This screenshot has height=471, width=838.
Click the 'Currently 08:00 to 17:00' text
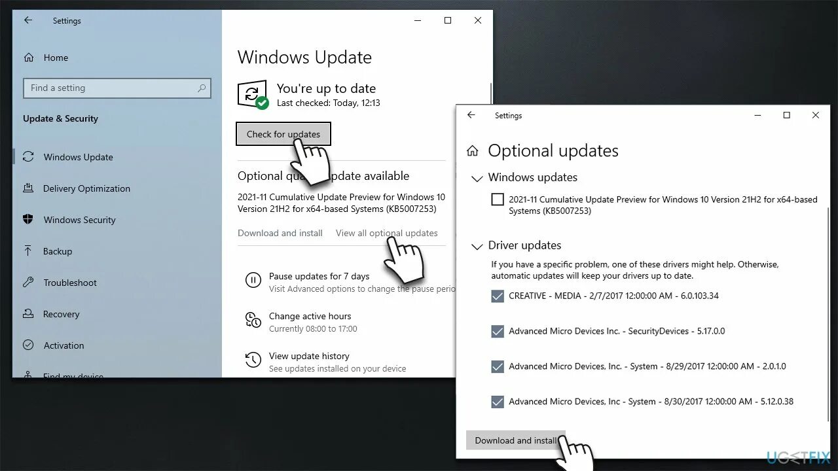pos(313,329)
